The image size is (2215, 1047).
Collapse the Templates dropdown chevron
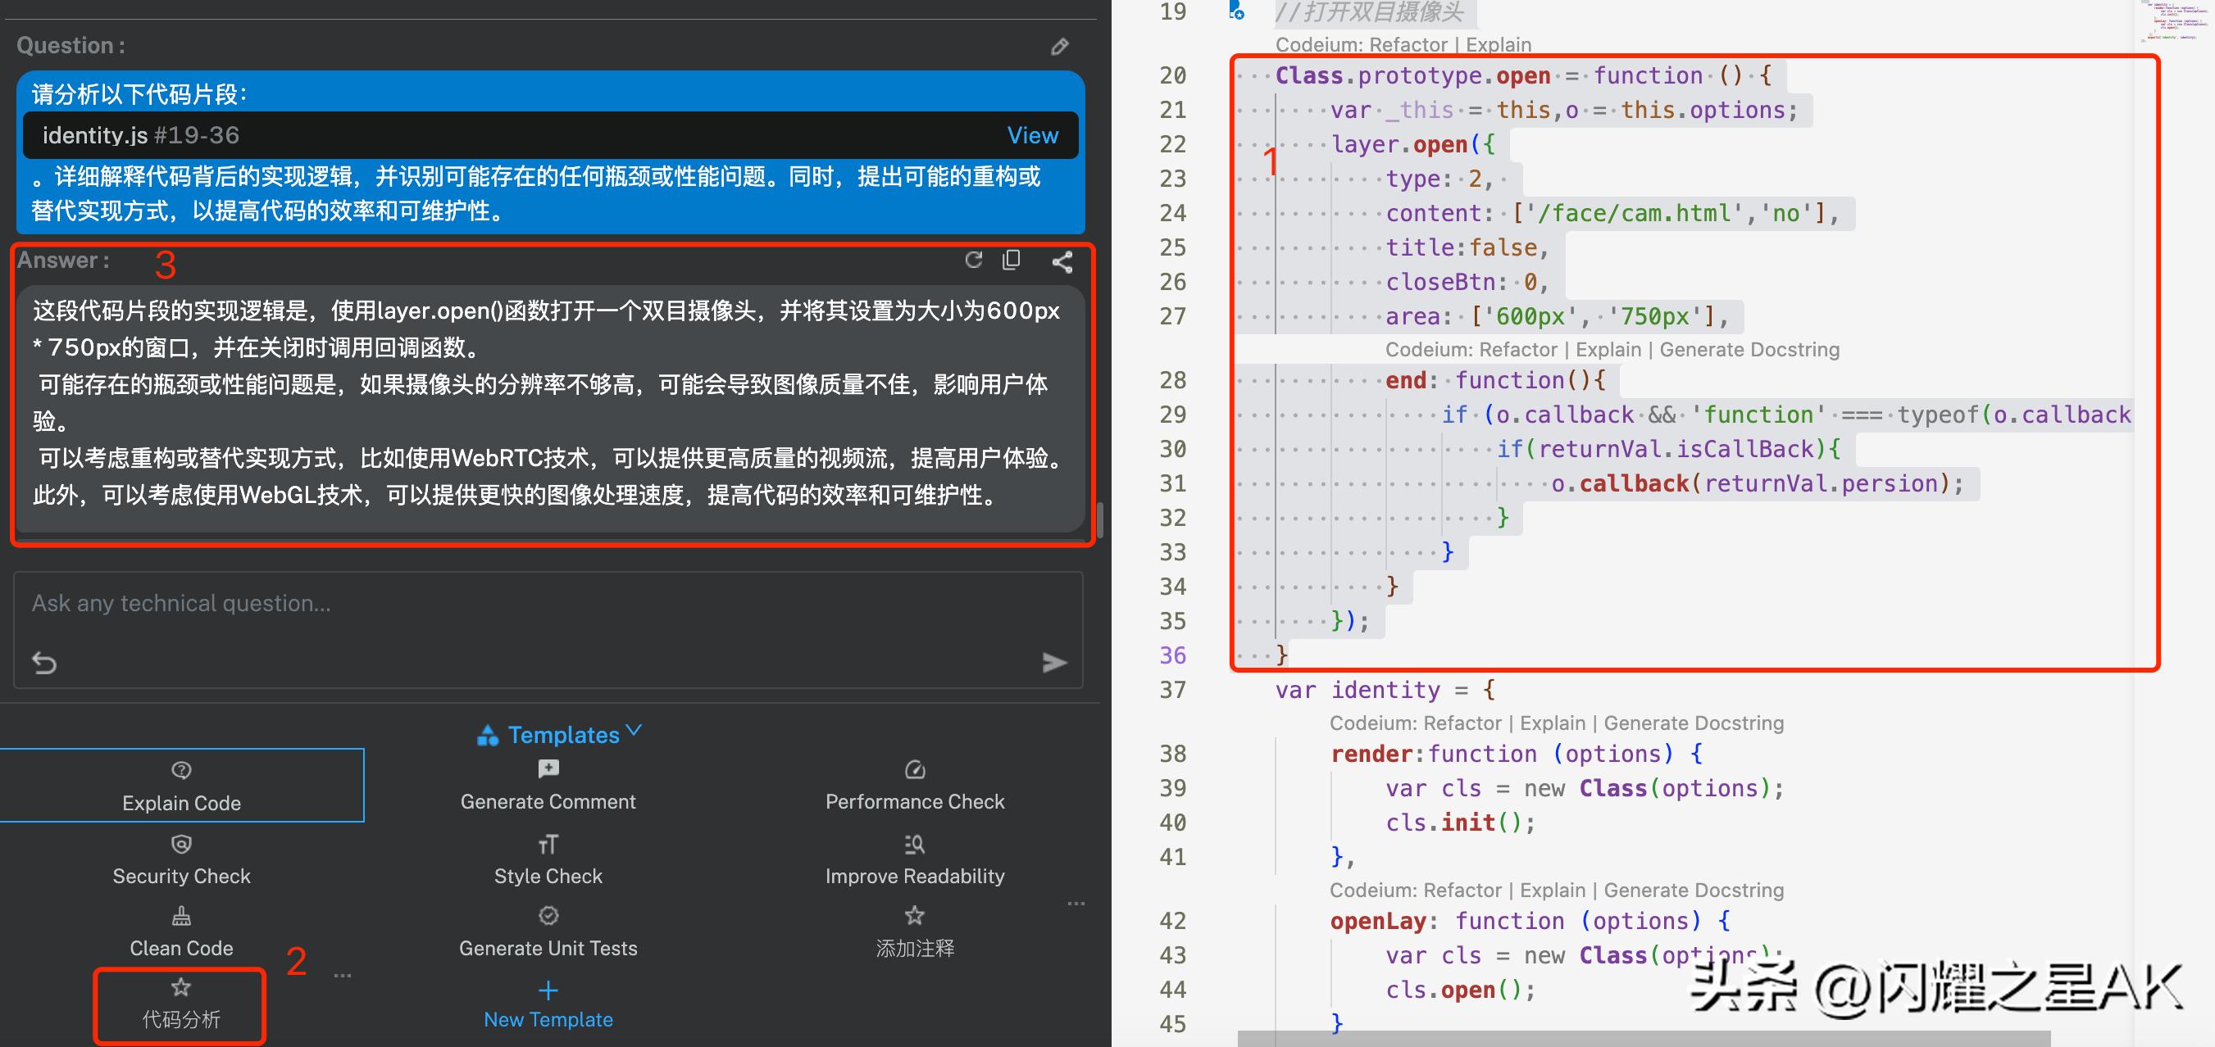tap(634, 731)
